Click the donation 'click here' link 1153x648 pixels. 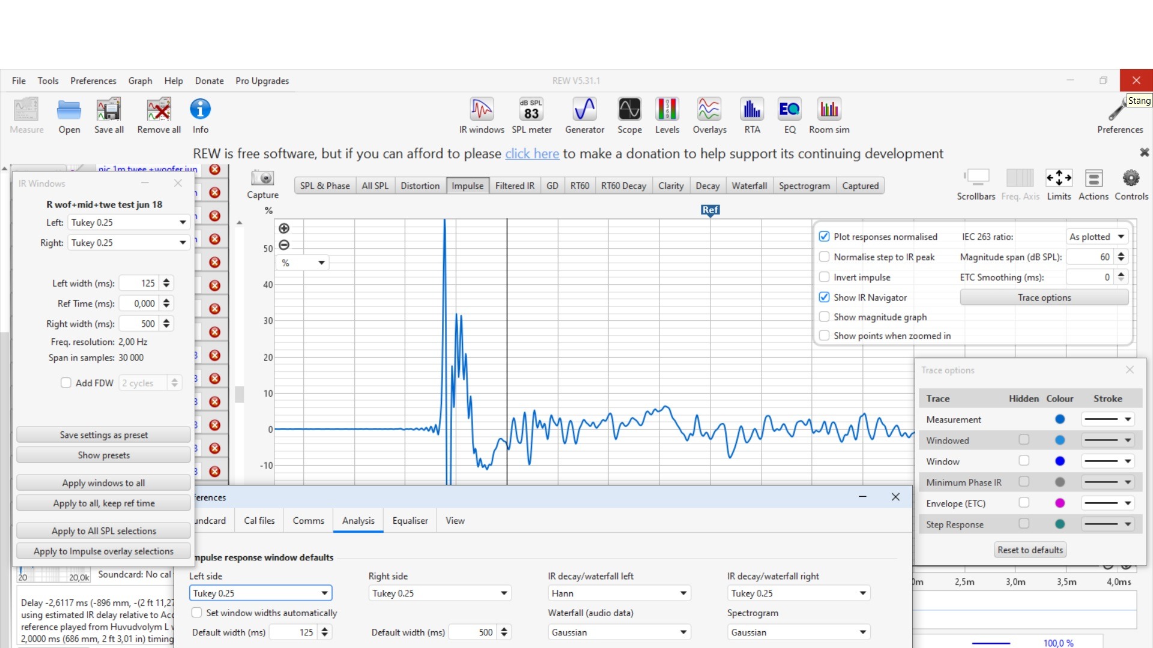coord(532,154)
